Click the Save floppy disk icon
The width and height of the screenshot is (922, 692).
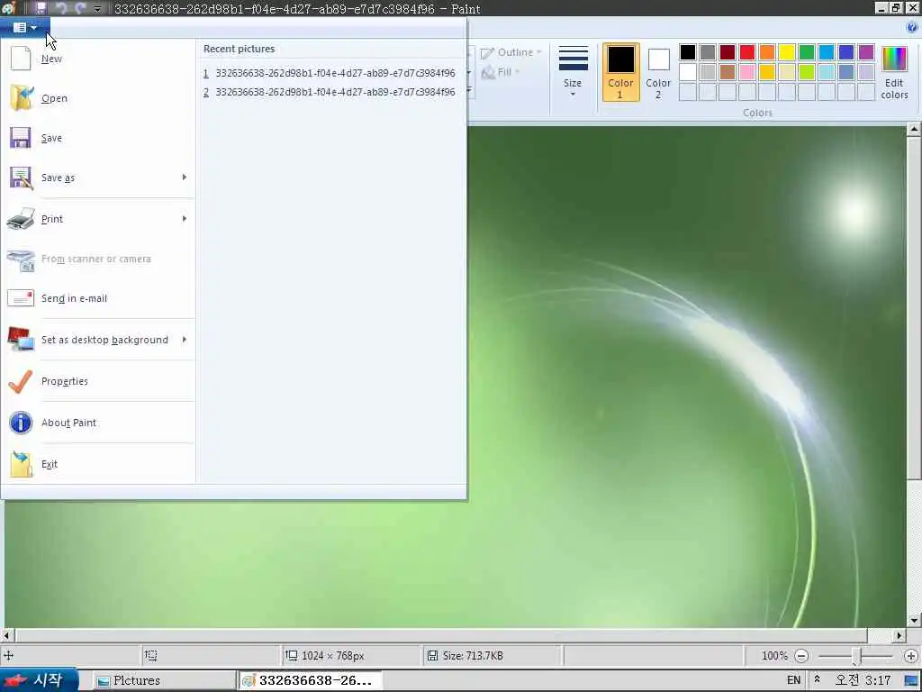click(21, 138)
